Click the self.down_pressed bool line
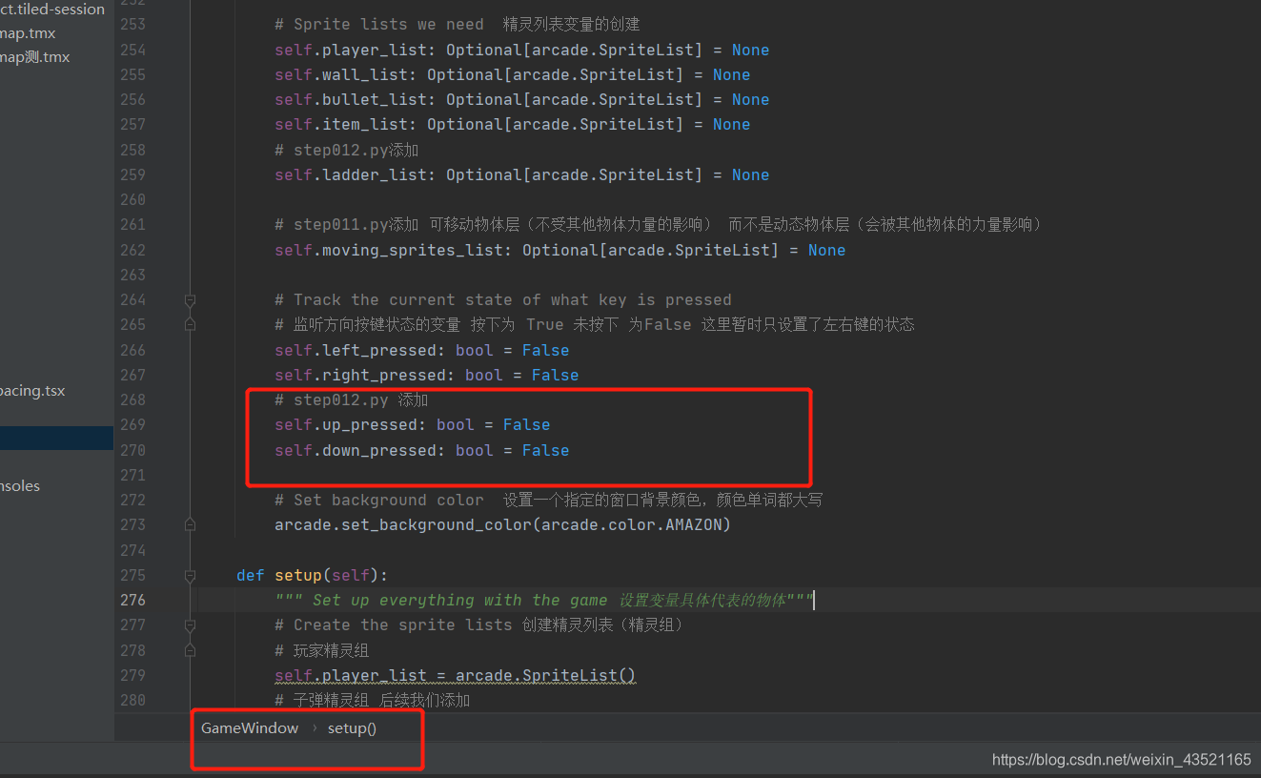The height and width of the screenshot is (778, 1261). pyautogui.click(x=421, y=450)
